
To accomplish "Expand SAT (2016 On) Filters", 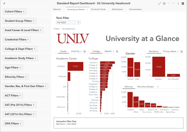I will [20, 114].
